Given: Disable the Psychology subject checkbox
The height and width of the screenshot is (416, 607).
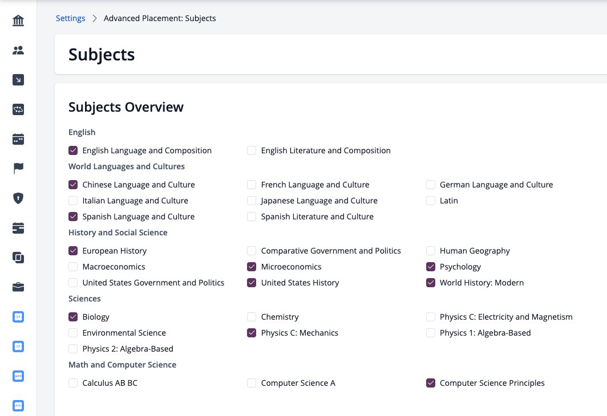Looking at the screenshot, I should [x=431, y=267].
